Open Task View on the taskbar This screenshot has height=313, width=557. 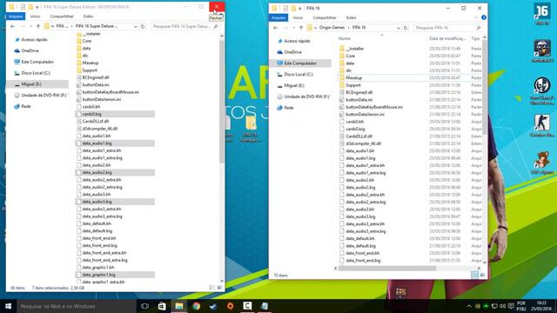click(144, 306)
